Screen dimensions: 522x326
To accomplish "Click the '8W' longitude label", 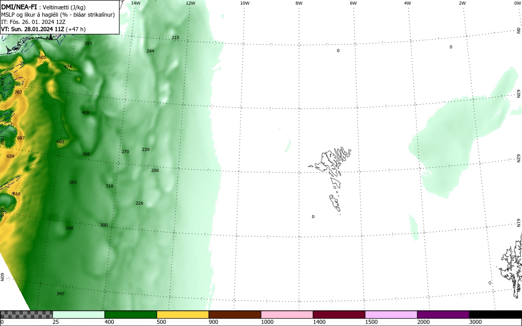I will click(x=299, y=3).
